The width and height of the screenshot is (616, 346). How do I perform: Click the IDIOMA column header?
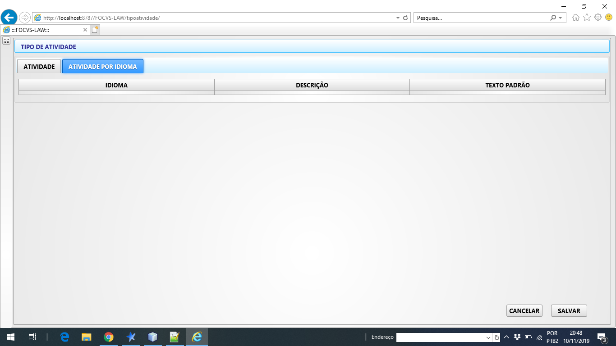pos(116,85)
